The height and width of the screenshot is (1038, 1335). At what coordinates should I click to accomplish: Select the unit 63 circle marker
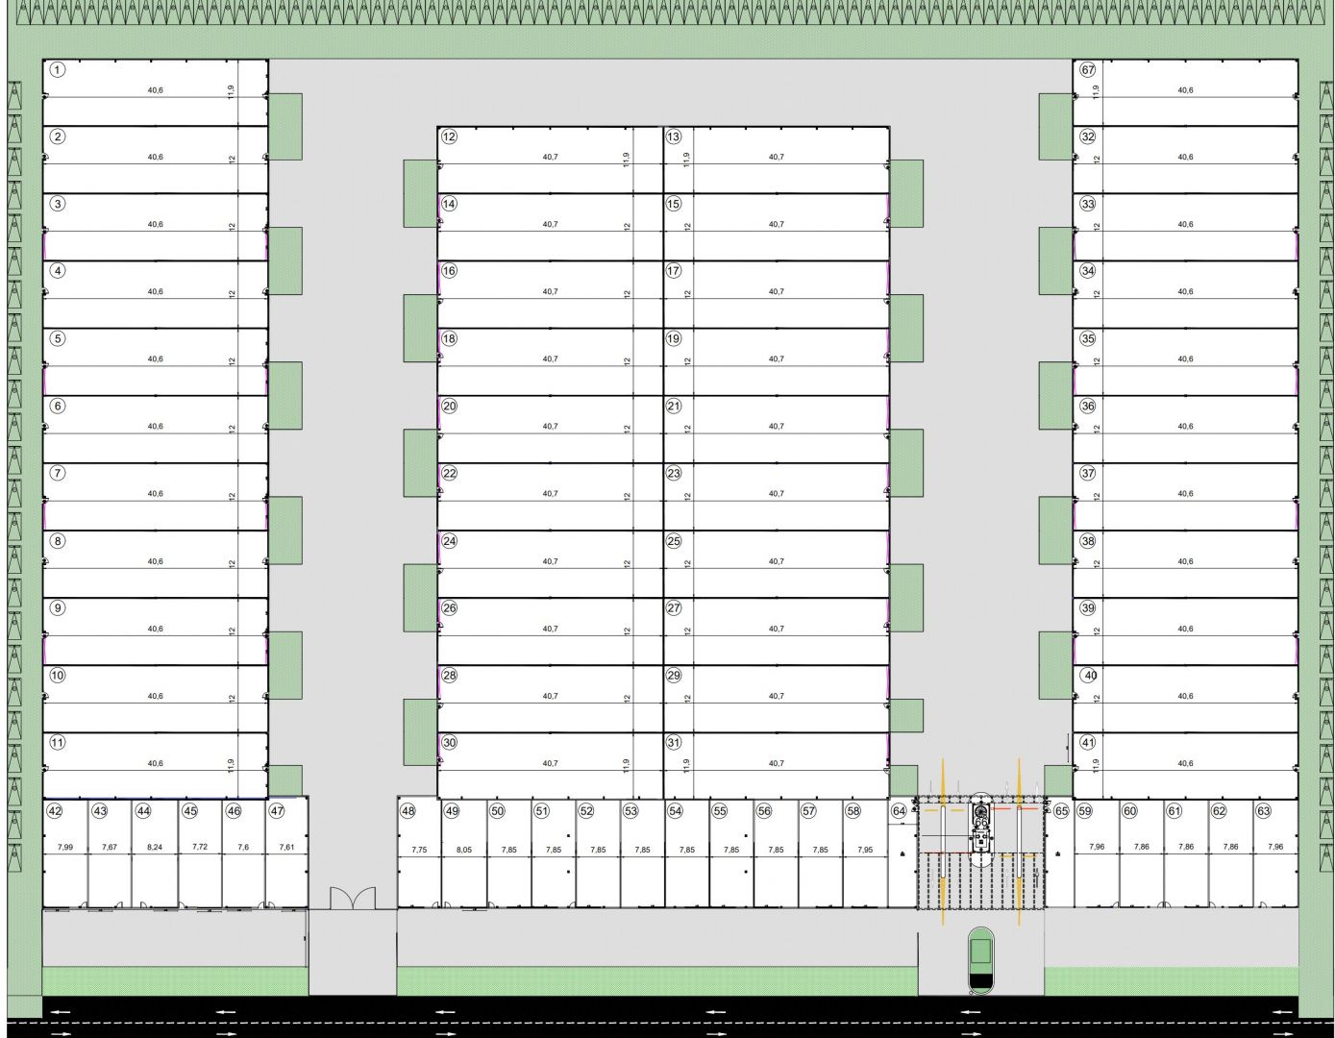[x=1263, y=811]
